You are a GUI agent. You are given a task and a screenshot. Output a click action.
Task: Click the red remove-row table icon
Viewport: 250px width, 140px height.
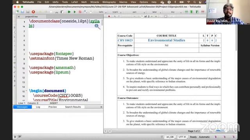click(203, 12)
